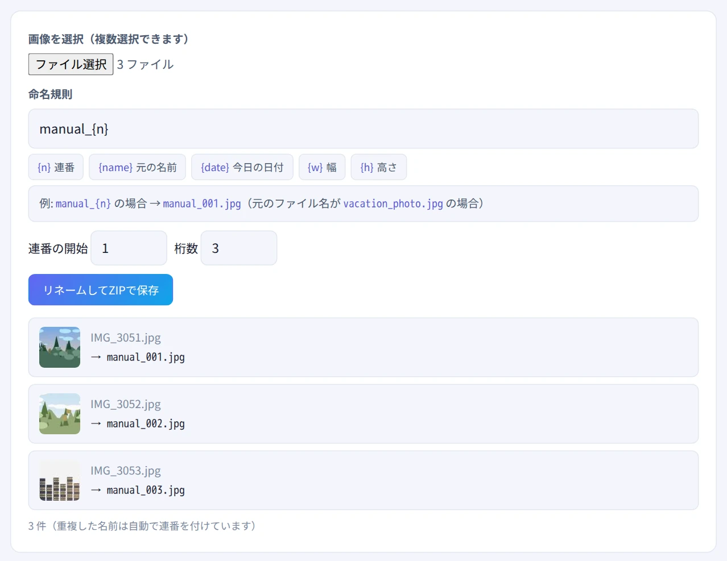Screen dimensions: 727x561
Task: Insert the {date} 今日の日付 token chip
Action: click(x=242, y=167)
